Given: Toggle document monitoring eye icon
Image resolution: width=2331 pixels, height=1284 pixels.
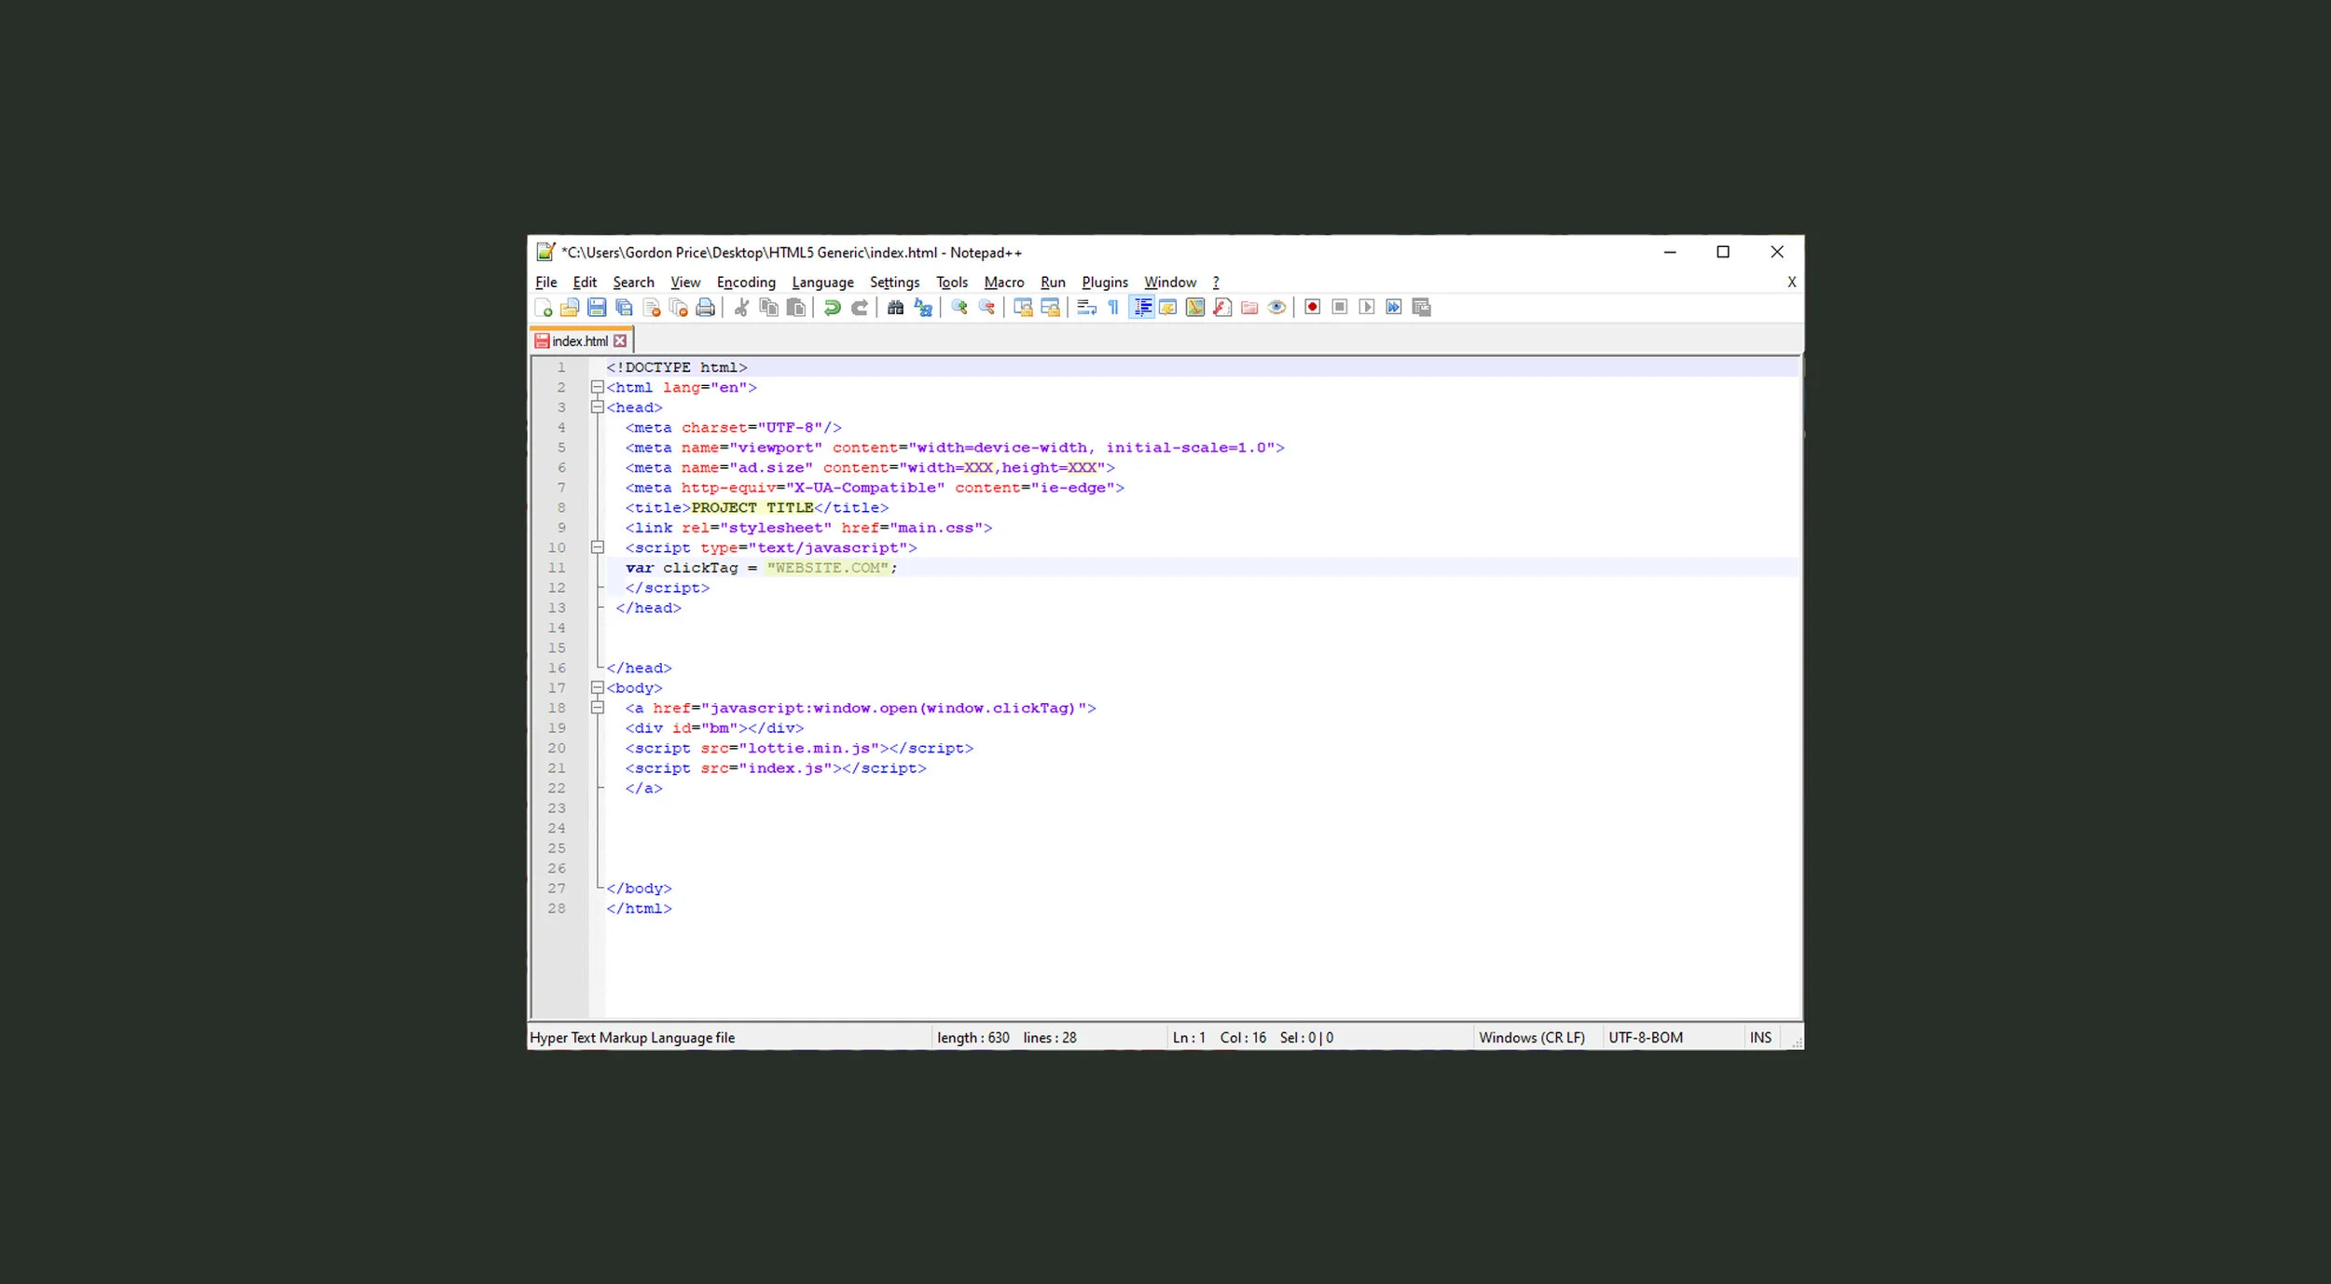Looking at the screenshot, I should click(1276, 307).
